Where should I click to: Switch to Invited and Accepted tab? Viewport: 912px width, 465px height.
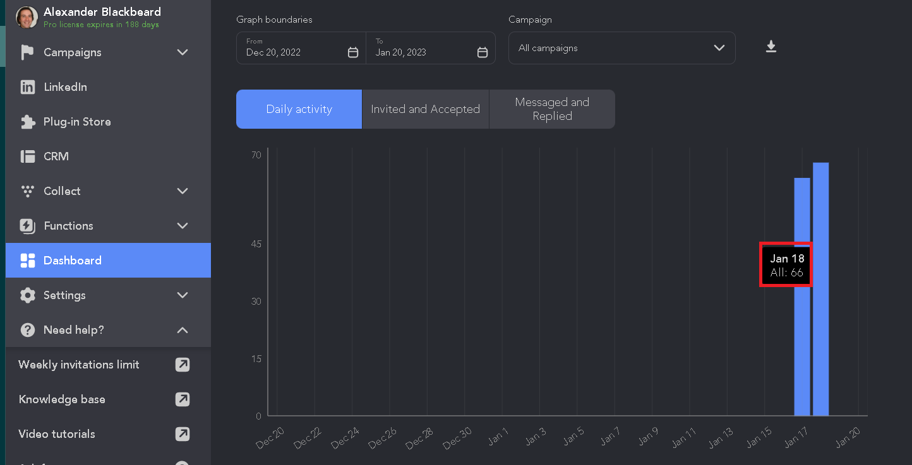pyautogui.click(x=426, y=109)
